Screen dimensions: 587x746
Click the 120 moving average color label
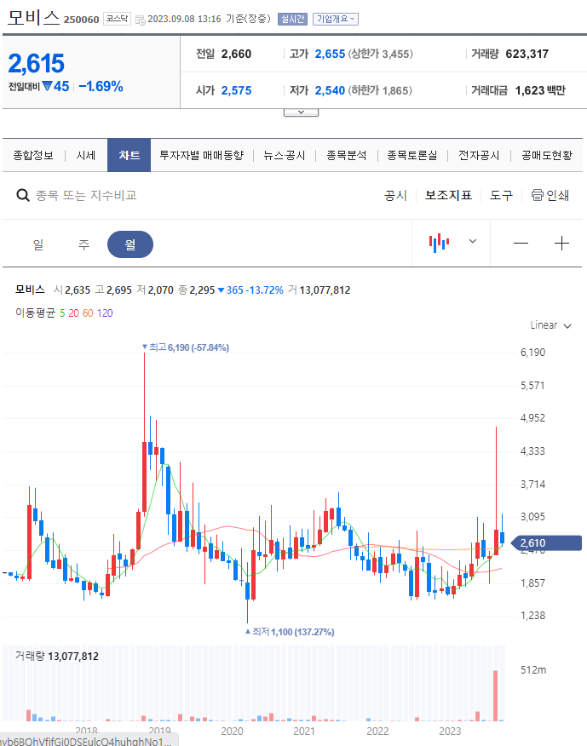click(105, 313)
